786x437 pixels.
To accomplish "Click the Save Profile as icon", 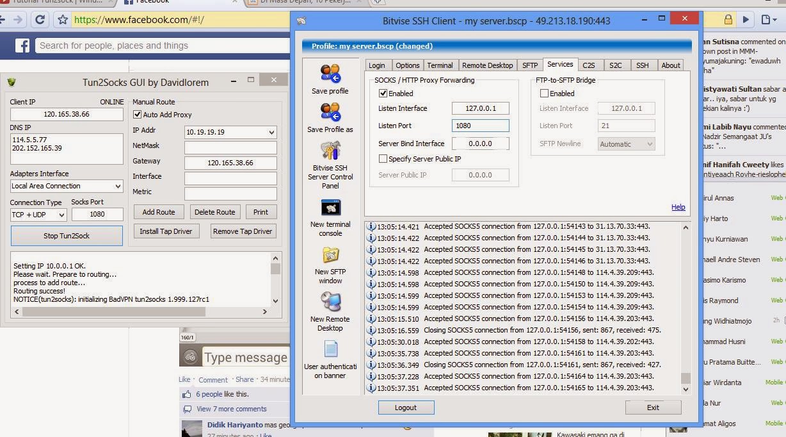I will (330, 112).
